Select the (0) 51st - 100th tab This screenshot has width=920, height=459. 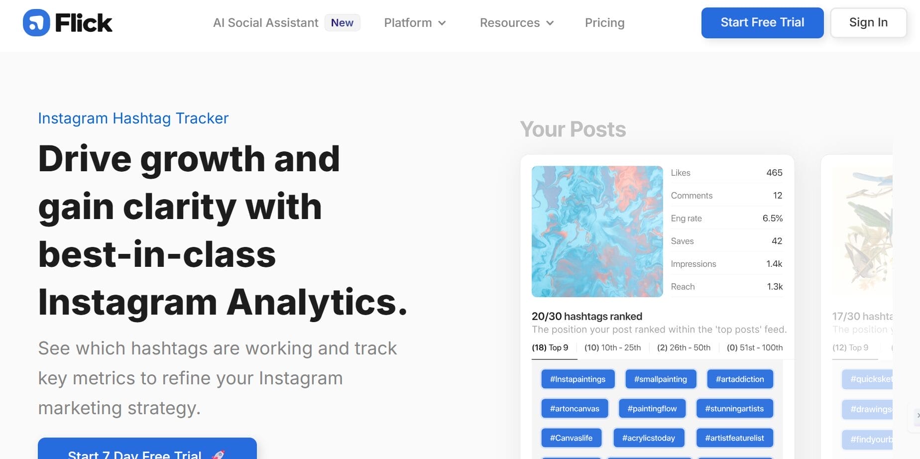pos(754,347)
